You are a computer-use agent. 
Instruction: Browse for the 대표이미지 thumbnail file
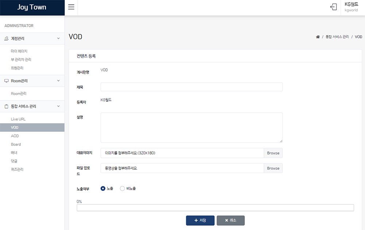[273, 153]
